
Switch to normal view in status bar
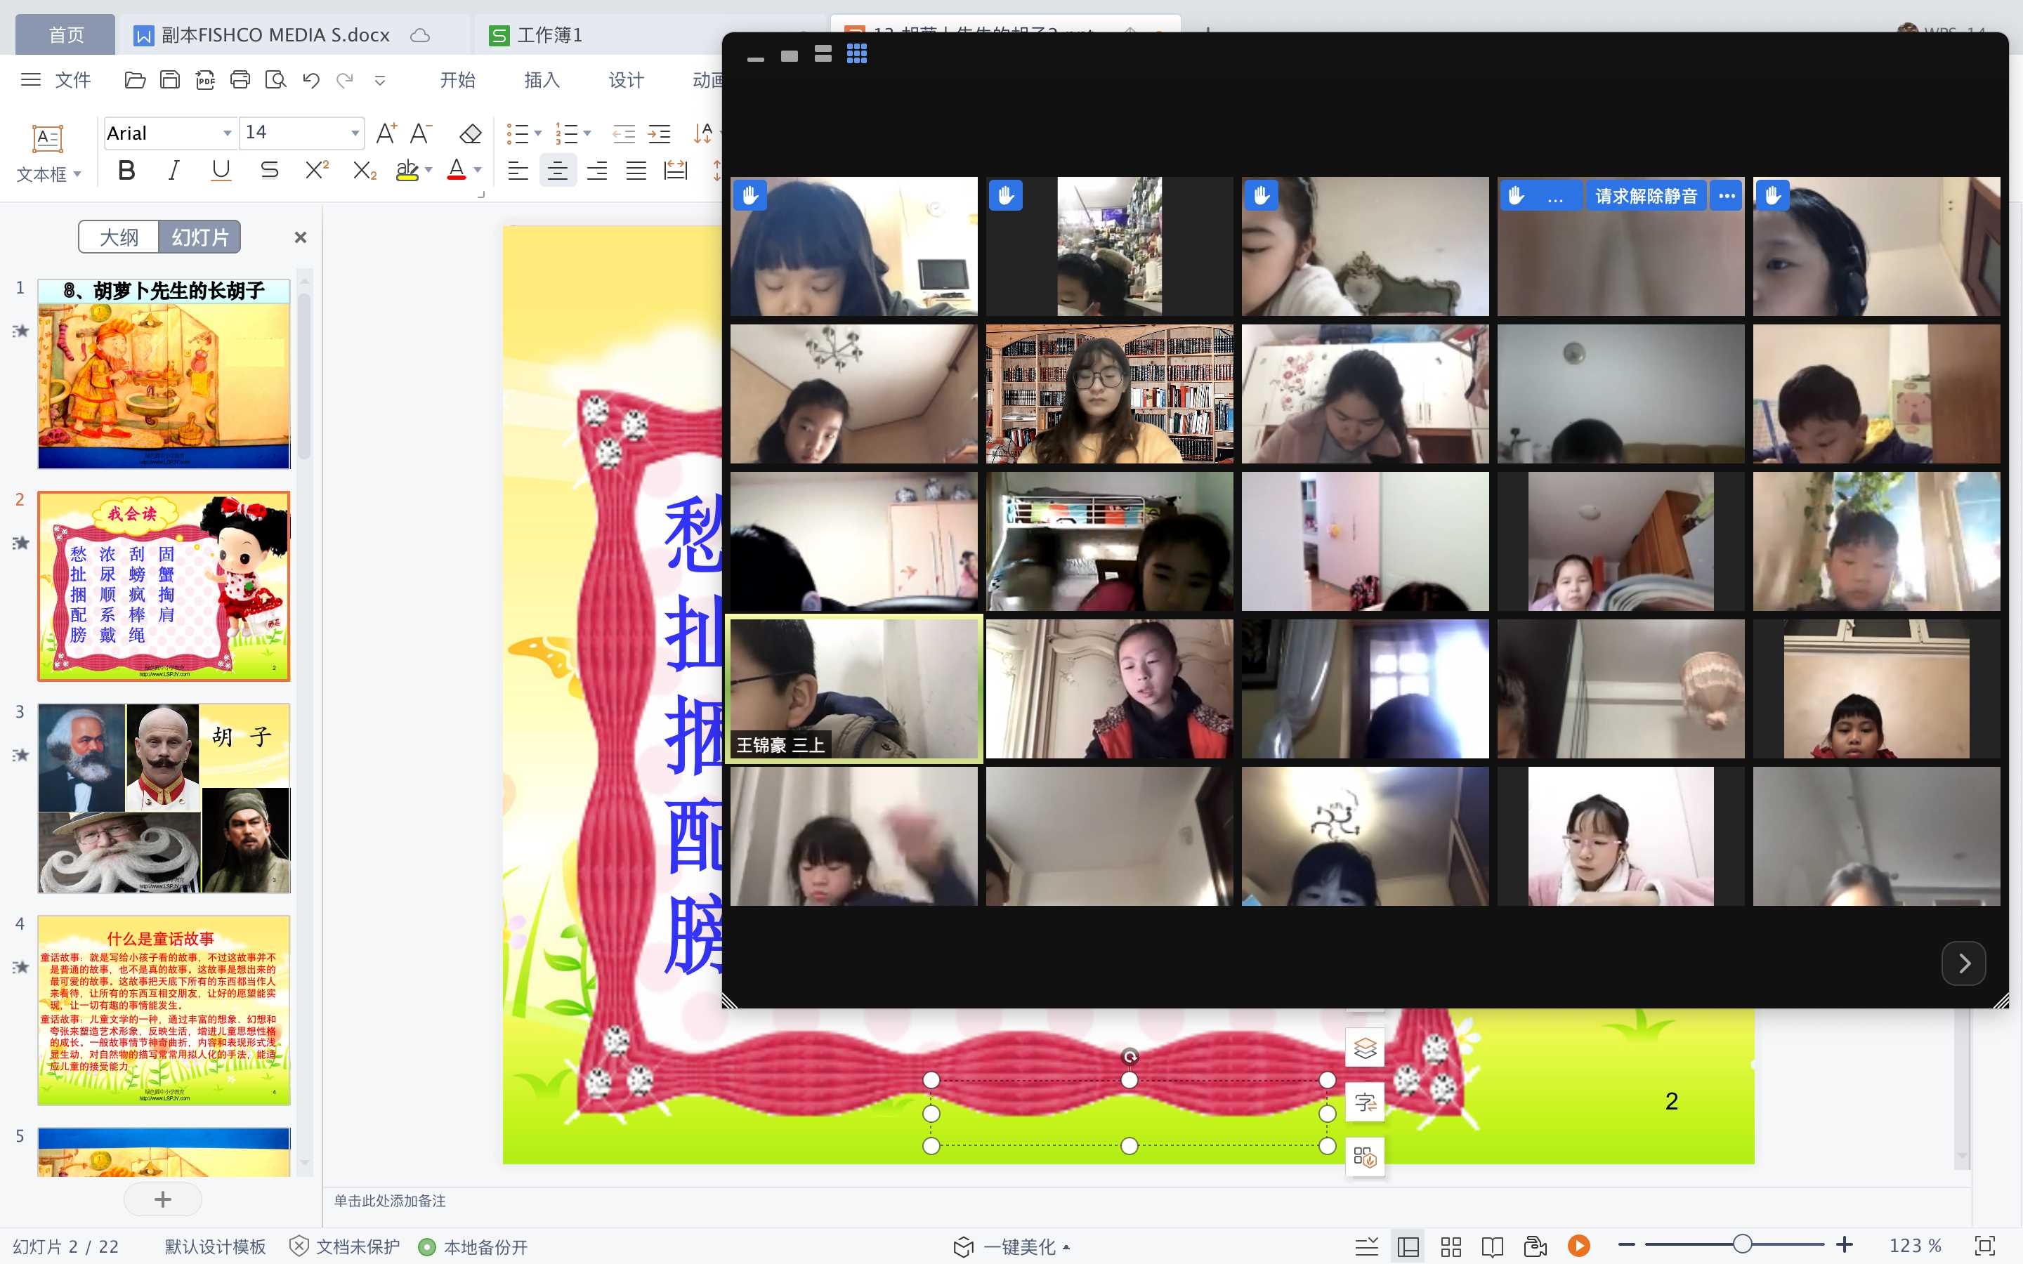pos(1408,1246)
